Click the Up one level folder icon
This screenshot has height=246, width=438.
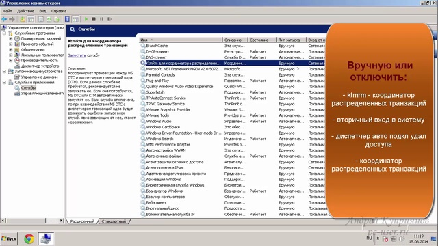23,19
